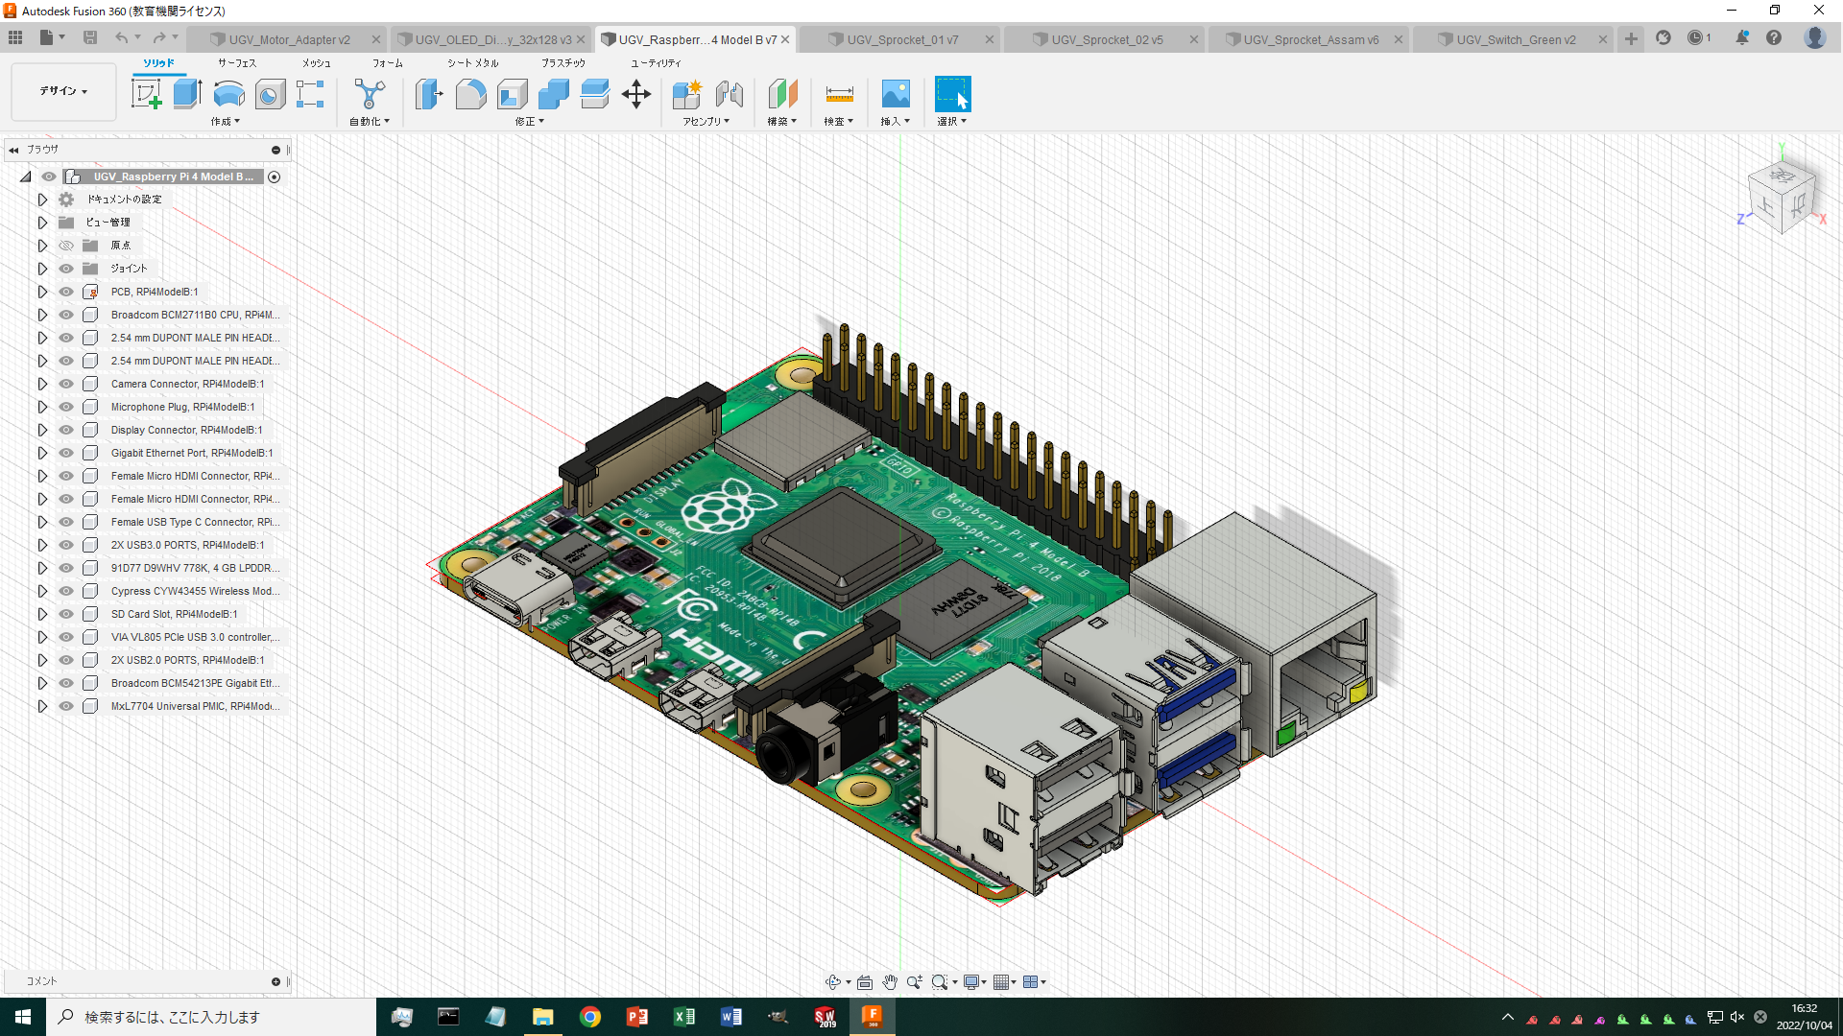Image resolution: width=1843 pixels, height=1036 pixels.
Task: Expand the Document Settings node
Action: 42,200
